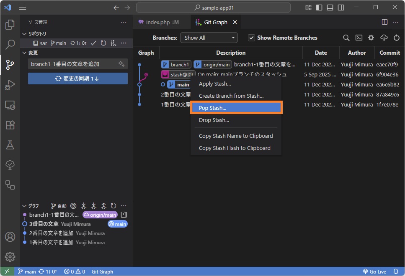Open Customize Layout in title bar
This screenshot has height=276, width=405.
click(x=308, y=8)
